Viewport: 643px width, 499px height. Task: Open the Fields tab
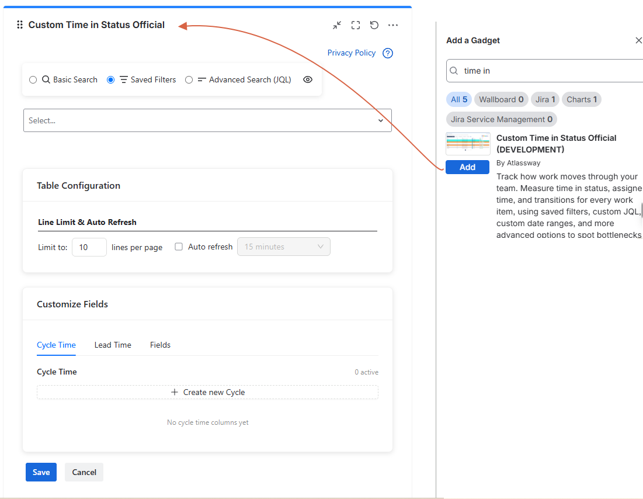point(160,345)
